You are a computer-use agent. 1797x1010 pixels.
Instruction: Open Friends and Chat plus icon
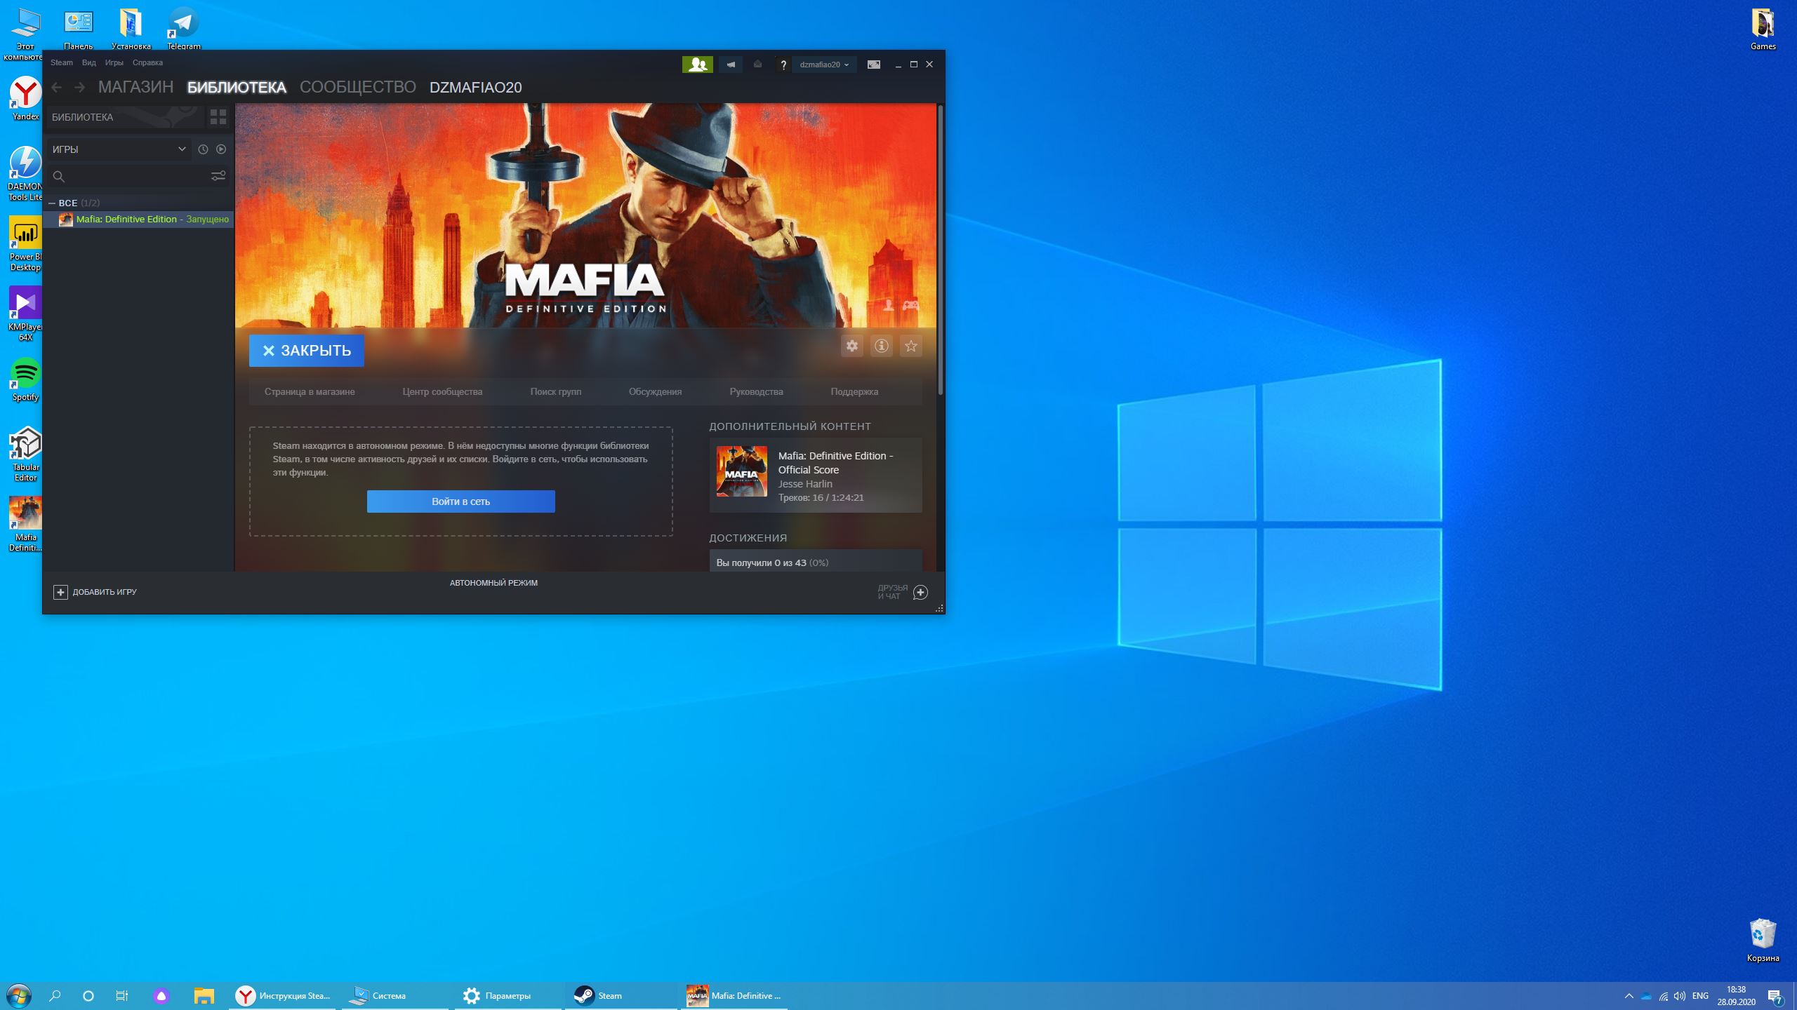[920, 593]
